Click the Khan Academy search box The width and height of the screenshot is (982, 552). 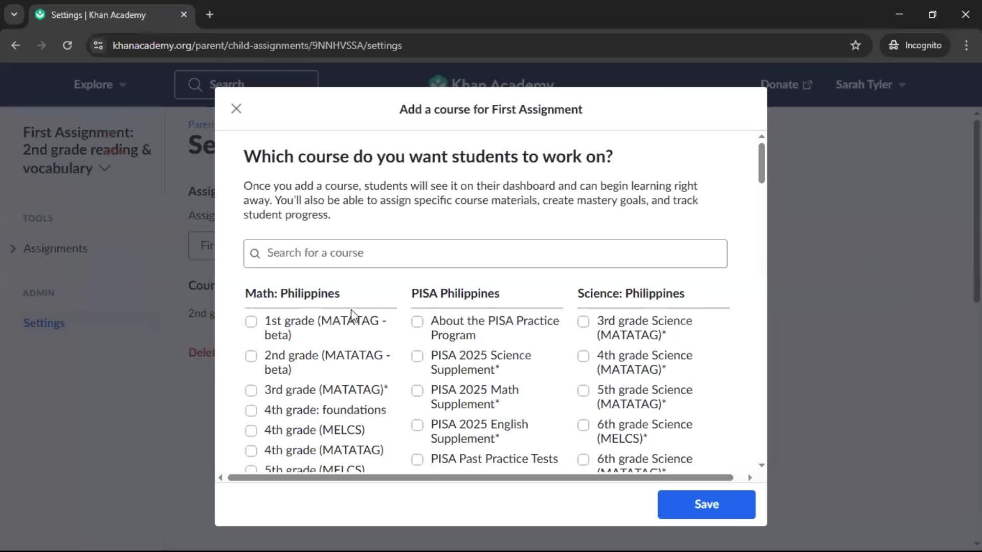(246, 84)
